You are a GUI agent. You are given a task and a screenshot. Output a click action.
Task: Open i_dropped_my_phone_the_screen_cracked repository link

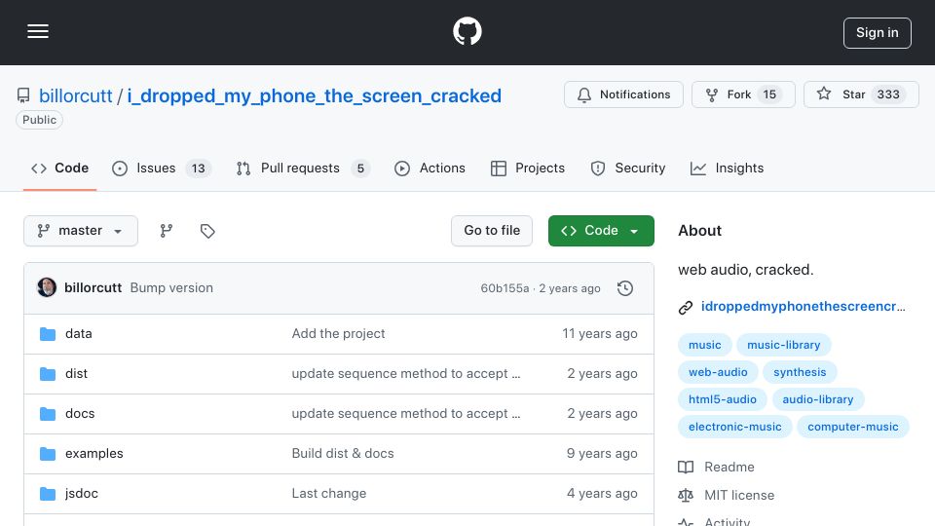(315, 95)
